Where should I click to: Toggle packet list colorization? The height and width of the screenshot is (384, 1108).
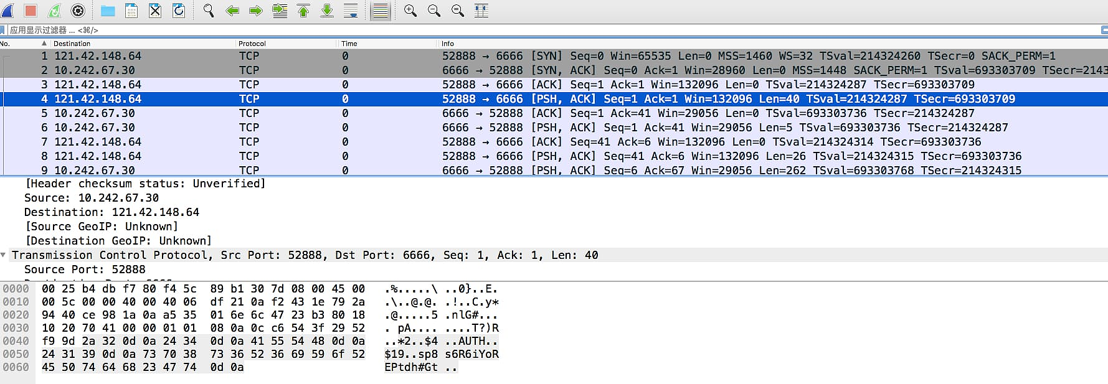pyautogui.click(x=380, y=11)
